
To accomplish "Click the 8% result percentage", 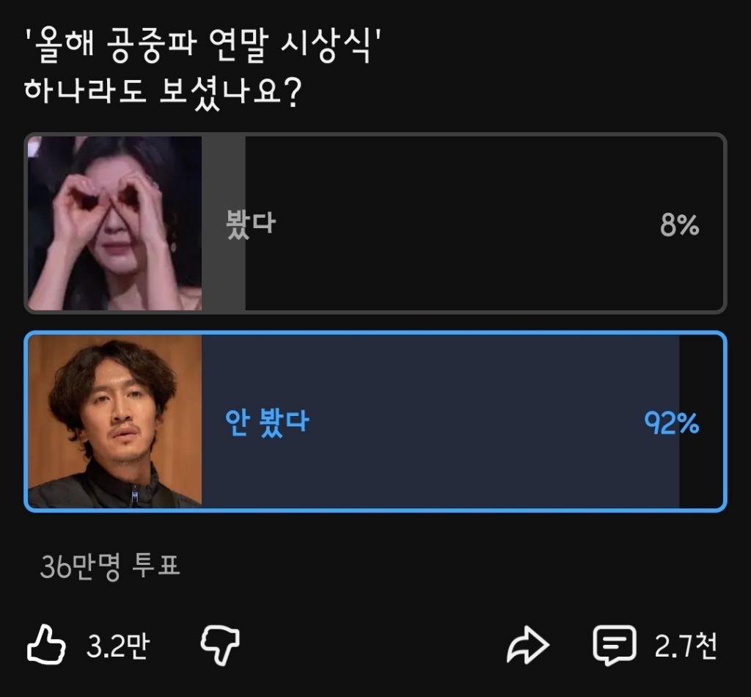I will click(x=680, y=225).
